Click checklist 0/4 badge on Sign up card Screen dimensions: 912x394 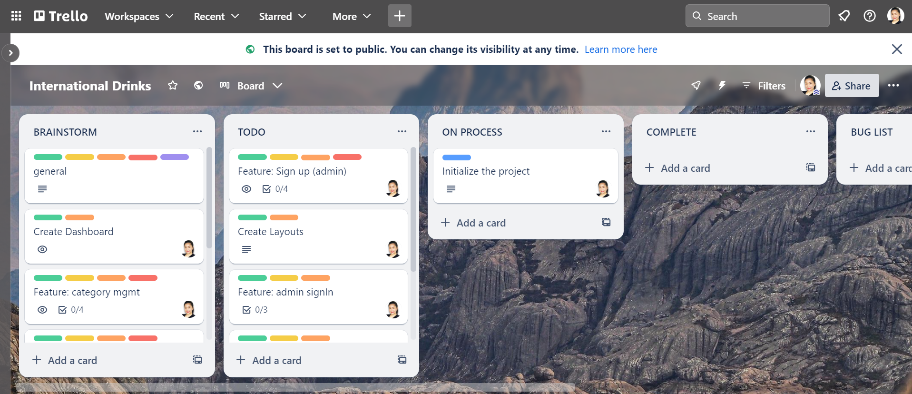click(275, 189)
